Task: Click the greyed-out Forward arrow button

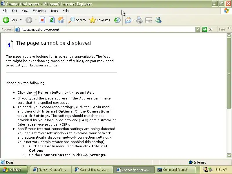Action: click(28, 20)
